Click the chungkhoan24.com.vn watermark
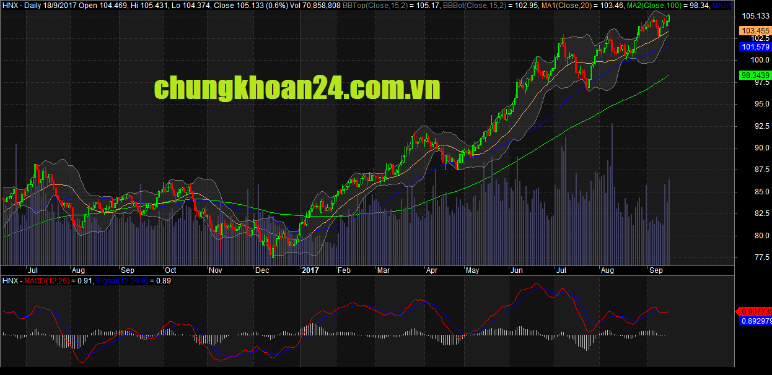Screen dimensions: 772x375 [x=297, y=88]
